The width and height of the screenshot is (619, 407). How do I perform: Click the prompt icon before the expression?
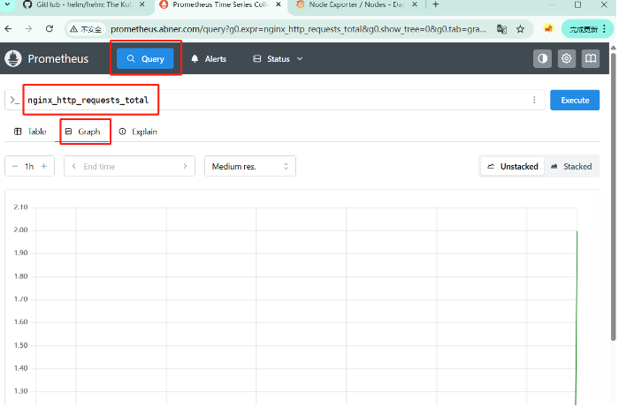tap(15, 100)
